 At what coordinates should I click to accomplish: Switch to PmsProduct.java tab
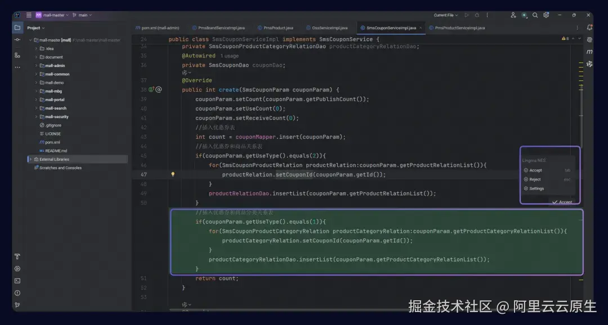coord(275,28)
